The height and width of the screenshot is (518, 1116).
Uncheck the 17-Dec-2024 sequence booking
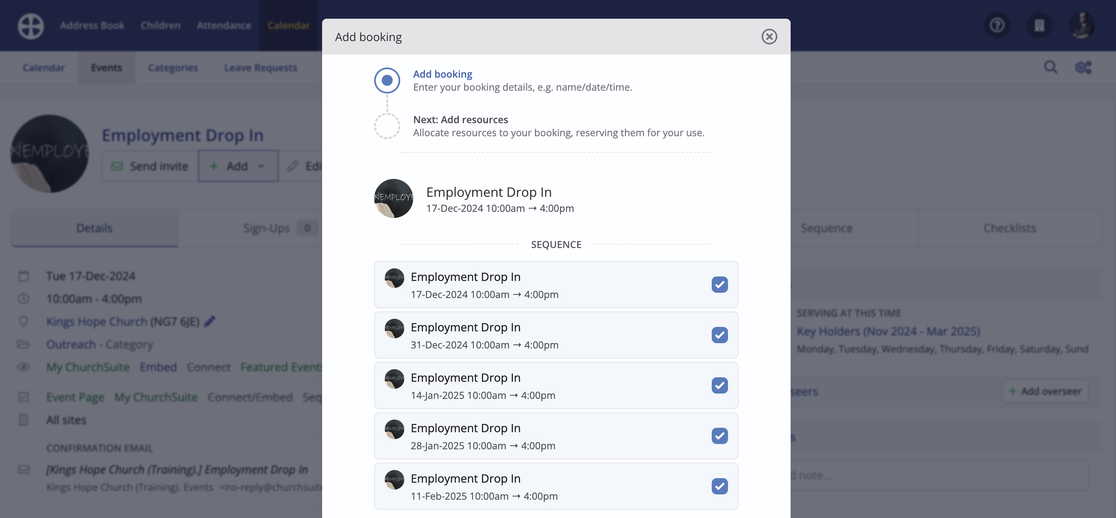tap(719, 285)
